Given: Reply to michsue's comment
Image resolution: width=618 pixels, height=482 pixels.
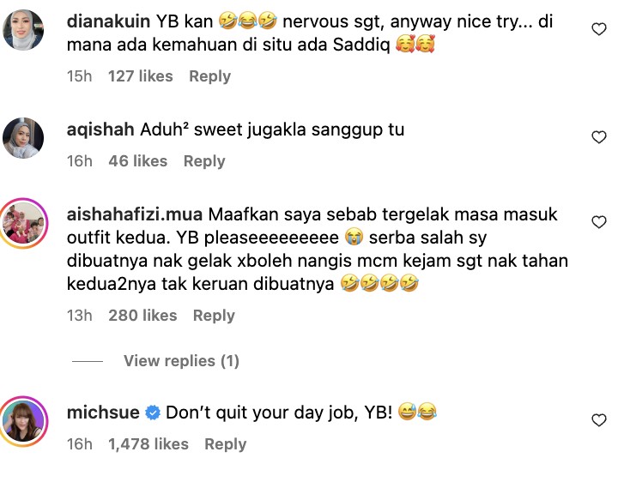Looking at the screenshot, I should [225, 444].
